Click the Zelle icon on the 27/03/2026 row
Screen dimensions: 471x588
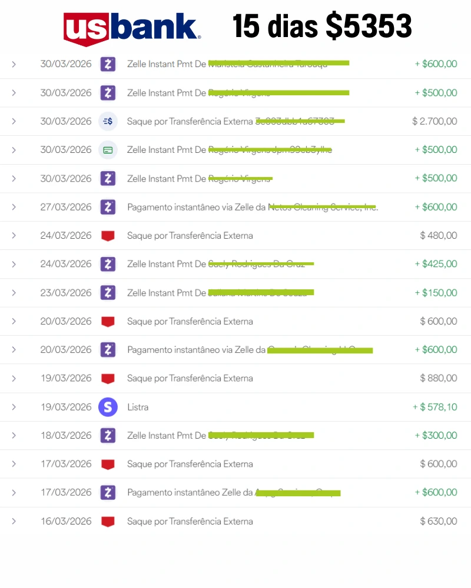point(108,207)
